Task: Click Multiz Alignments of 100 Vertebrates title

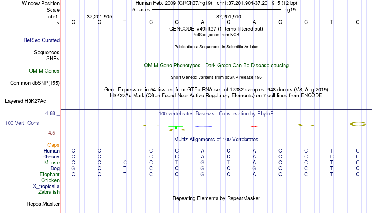Action: 216,140
